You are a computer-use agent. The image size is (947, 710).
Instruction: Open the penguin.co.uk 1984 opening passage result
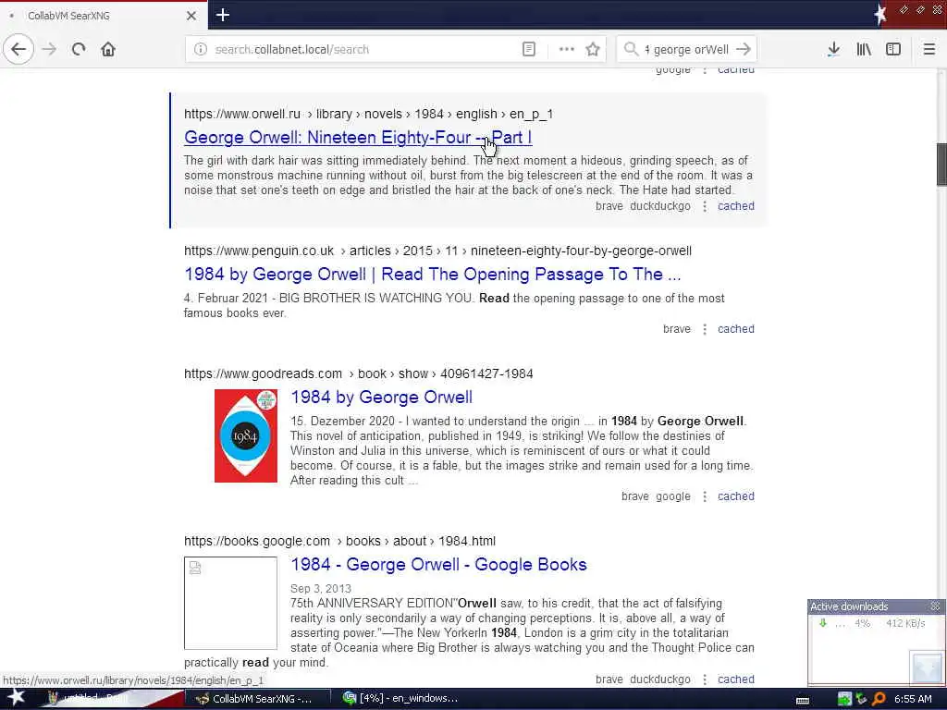(433, 274)
